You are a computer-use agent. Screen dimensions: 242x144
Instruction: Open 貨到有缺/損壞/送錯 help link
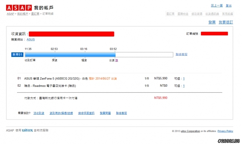[x=61, y=113]
